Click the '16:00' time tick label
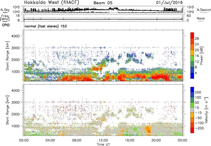Image resolution: width=211 pixels, height=146 pixels. (x=130, y=140)
